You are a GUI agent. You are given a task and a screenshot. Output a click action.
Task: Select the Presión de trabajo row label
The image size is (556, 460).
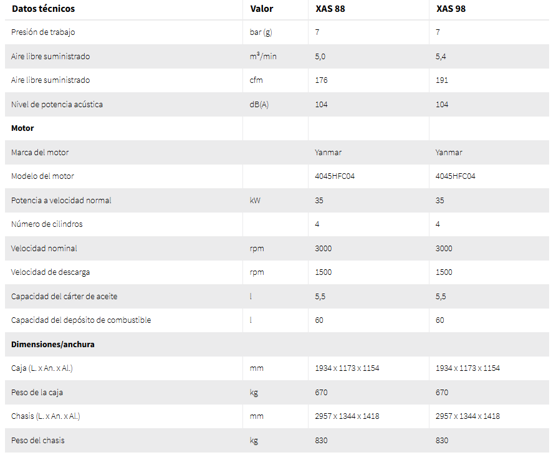tap(43, 32)
